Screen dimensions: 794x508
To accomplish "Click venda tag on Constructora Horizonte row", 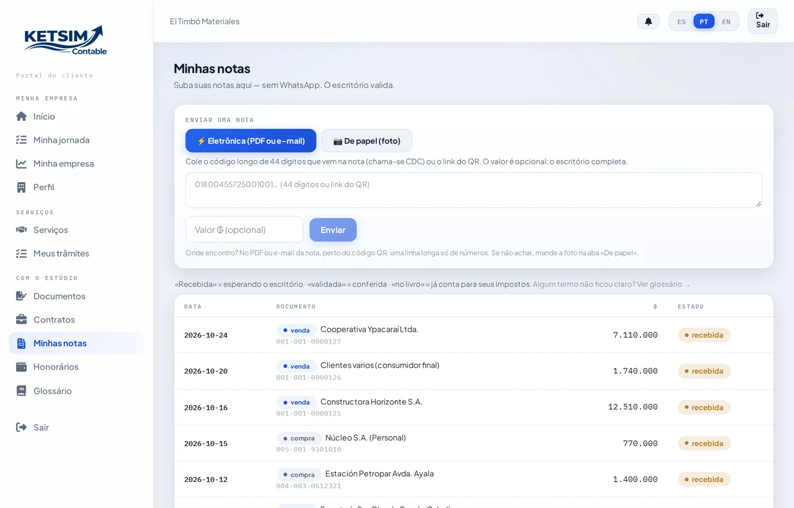I will [x=297, y=402].
